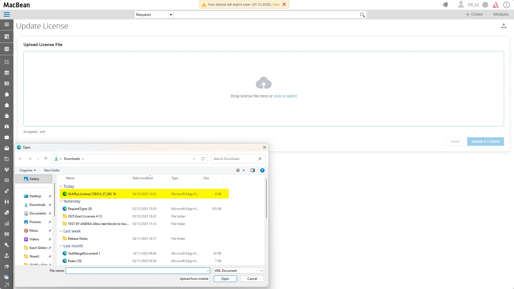
Task: Click the 'click to select' link
Action: [x=285, y=96]
